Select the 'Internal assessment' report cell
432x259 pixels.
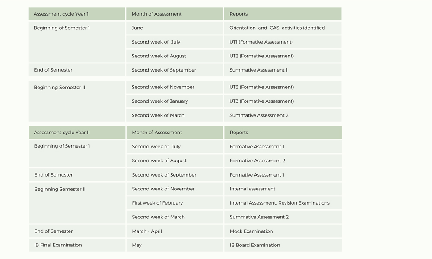(283, 189)
